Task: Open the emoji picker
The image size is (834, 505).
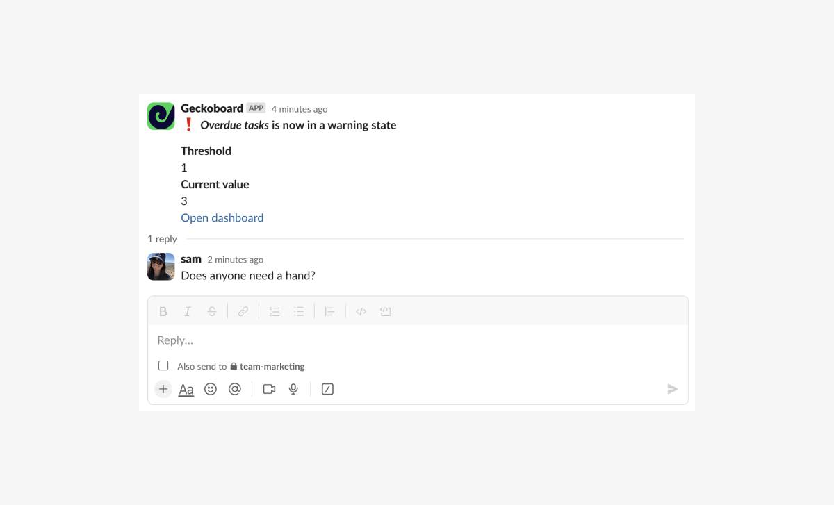Action: click(x=211, y=389)
